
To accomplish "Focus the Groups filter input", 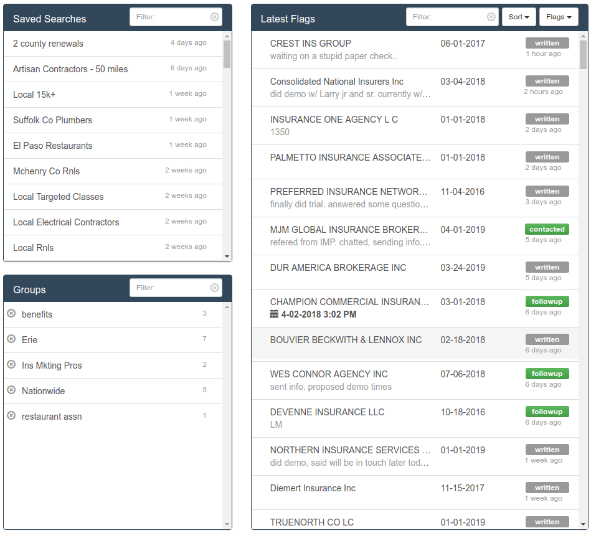I will coord(176,288).
